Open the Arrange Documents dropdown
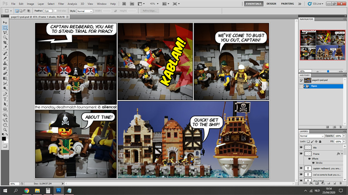348x195 pixels. [x=166, y=4]
